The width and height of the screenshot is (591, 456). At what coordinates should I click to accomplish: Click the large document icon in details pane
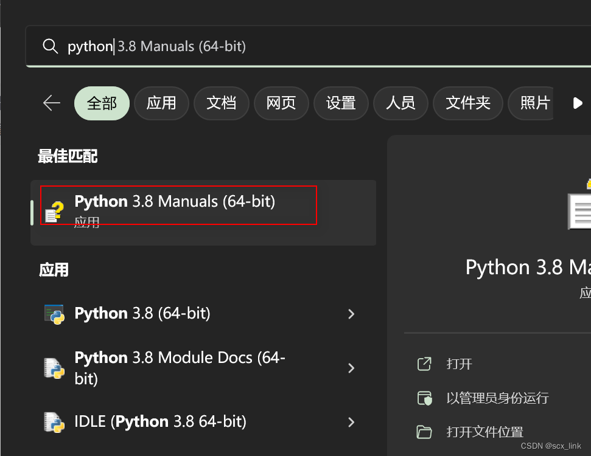[x=579, y=206]
